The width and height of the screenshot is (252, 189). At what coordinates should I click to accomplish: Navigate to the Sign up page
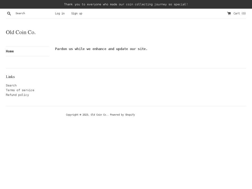tap(77, 13)
